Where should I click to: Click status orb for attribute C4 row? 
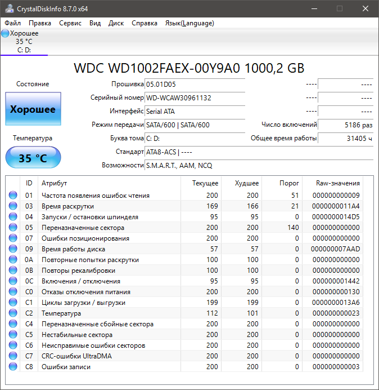tap(13, 323)
